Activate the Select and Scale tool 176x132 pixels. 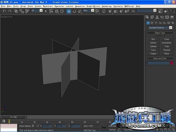tap(80, 11)
